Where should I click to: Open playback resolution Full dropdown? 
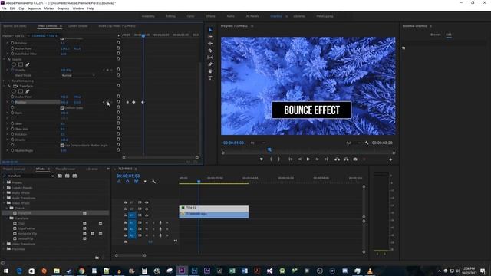[x=353, y=143]
